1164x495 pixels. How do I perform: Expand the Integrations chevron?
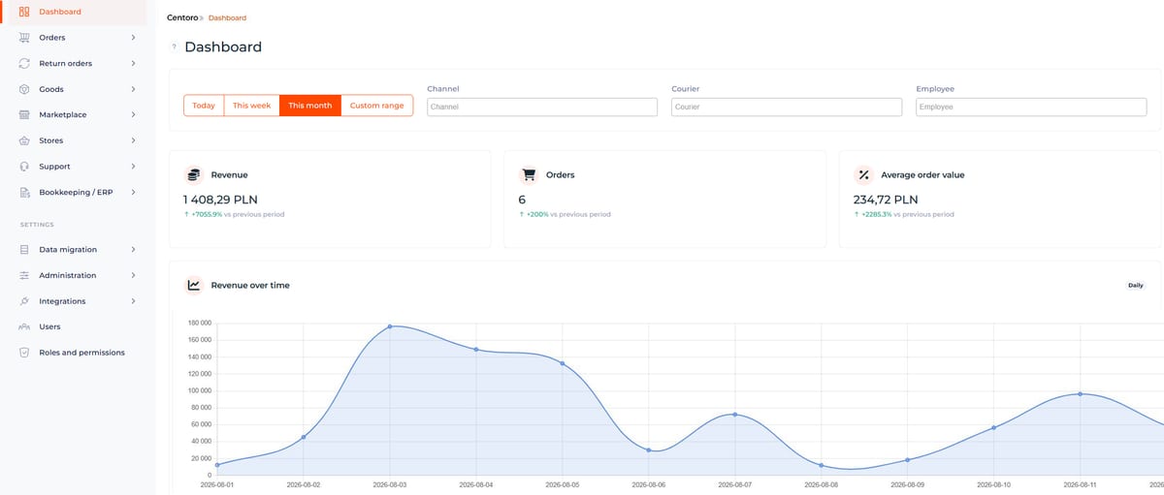tap(133, 301)
